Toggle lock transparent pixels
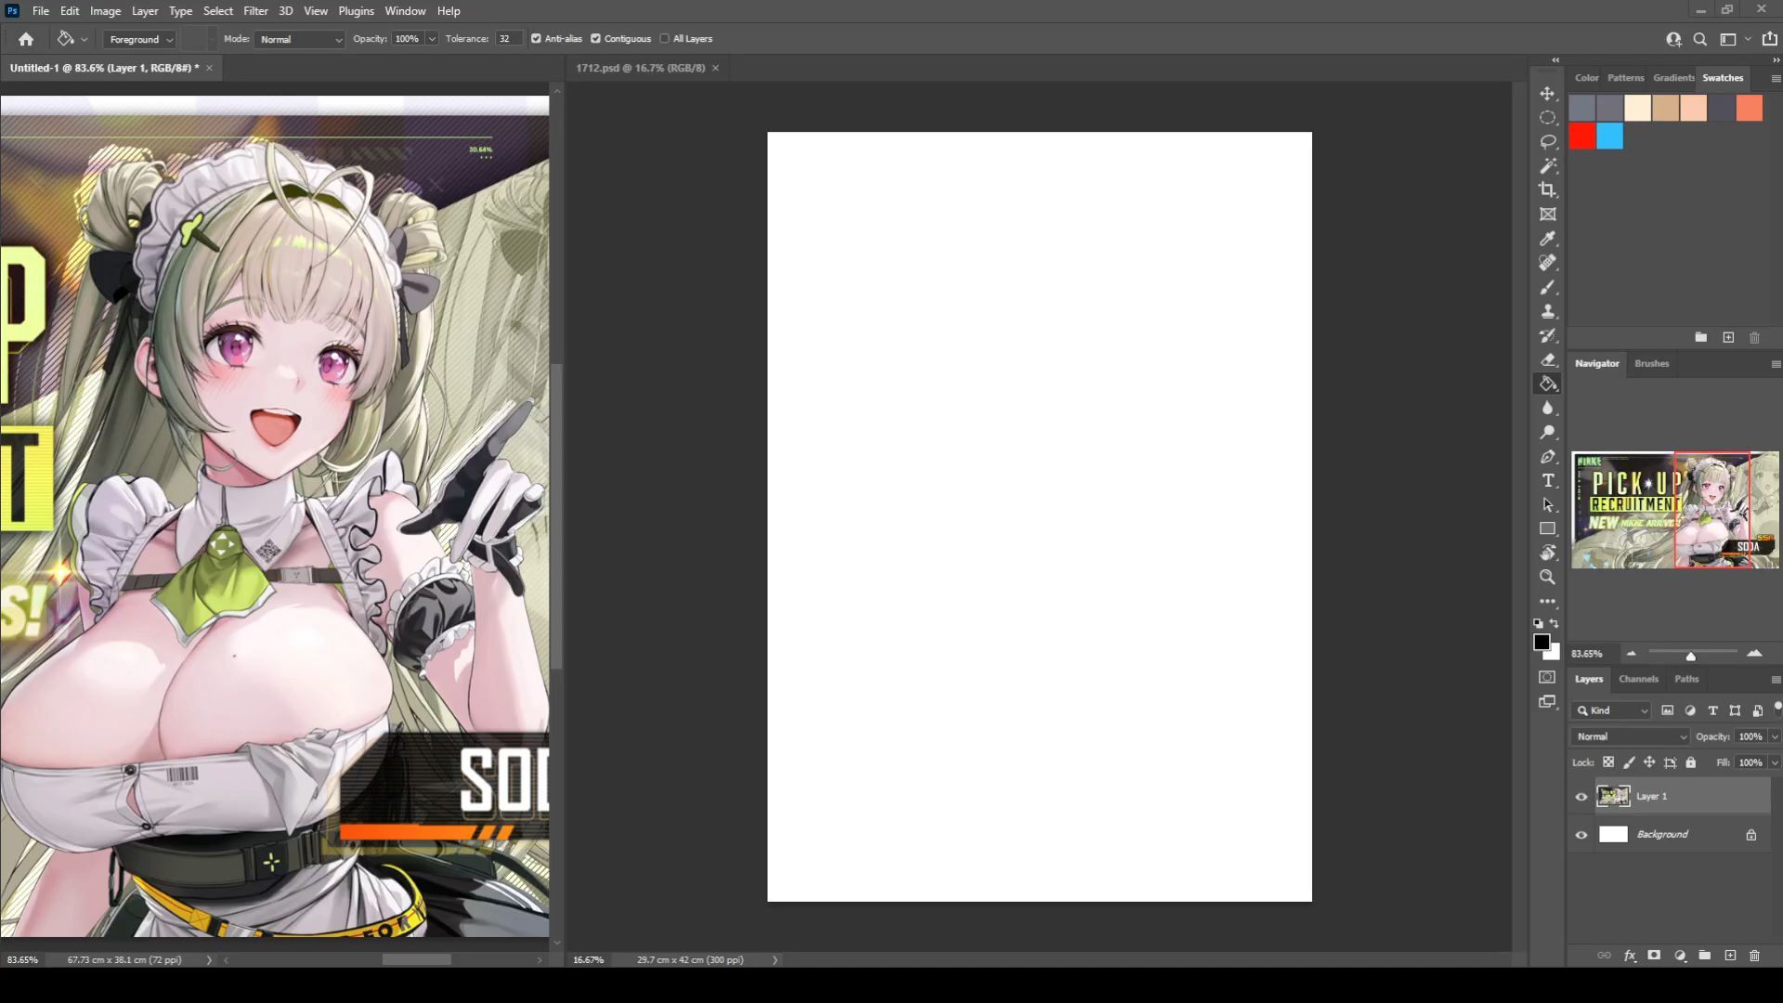 pos(1608,762)
